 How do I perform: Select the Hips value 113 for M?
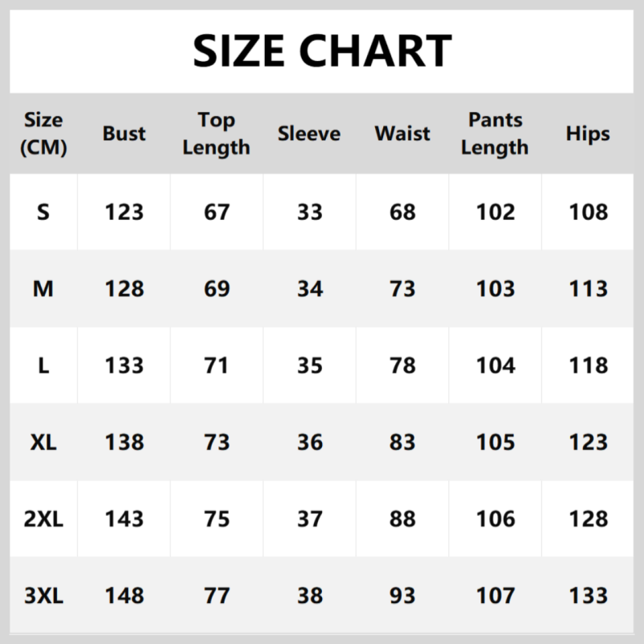click(588, 288)
